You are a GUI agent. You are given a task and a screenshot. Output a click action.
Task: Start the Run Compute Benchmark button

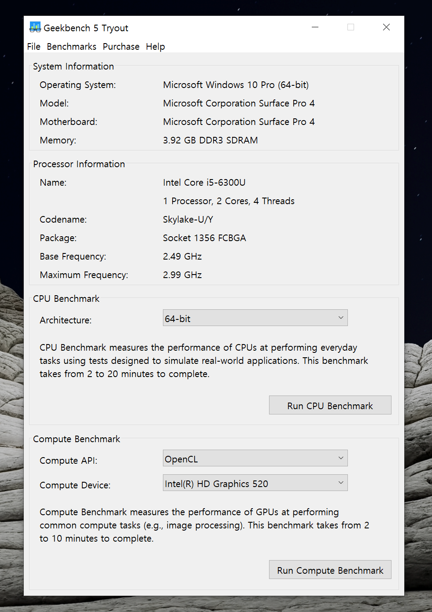pyautogui.click(x=330, y=569)
